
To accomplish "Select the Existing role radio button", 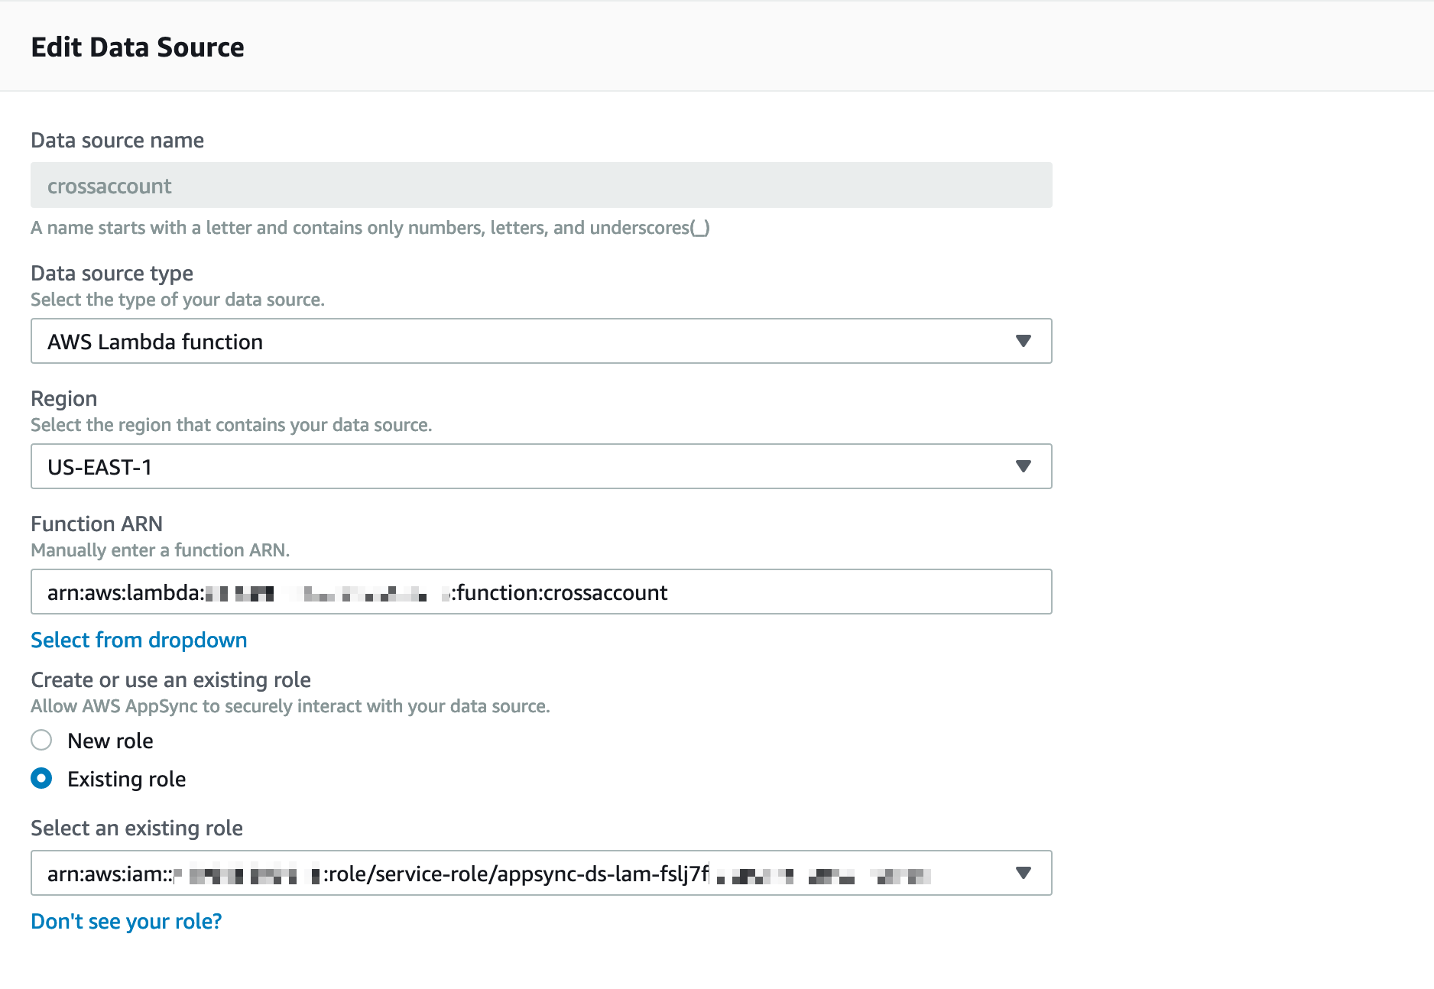I will click(41, 778).
